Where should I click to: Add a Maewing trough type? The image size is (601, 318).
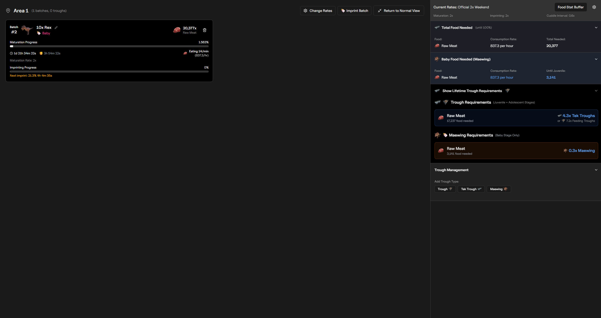pyautogui.click(x=499, y=189)
